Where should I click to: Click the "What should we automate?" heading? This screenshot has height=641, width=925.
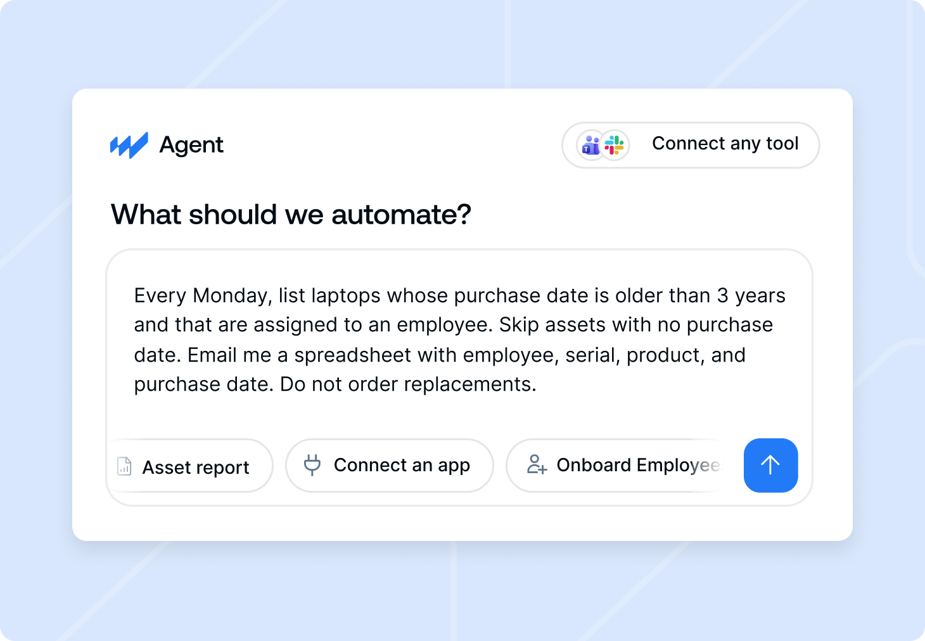(x=291, y=215)
